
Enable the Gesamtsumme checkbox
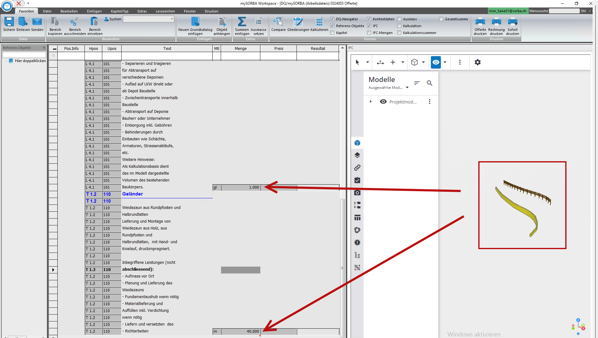point(441,19)
